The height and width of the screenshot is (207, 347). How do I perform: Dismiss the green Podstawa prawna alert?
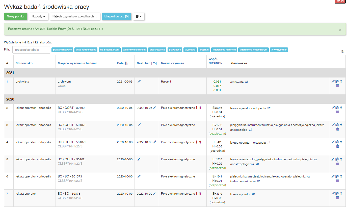pos(340,30)
